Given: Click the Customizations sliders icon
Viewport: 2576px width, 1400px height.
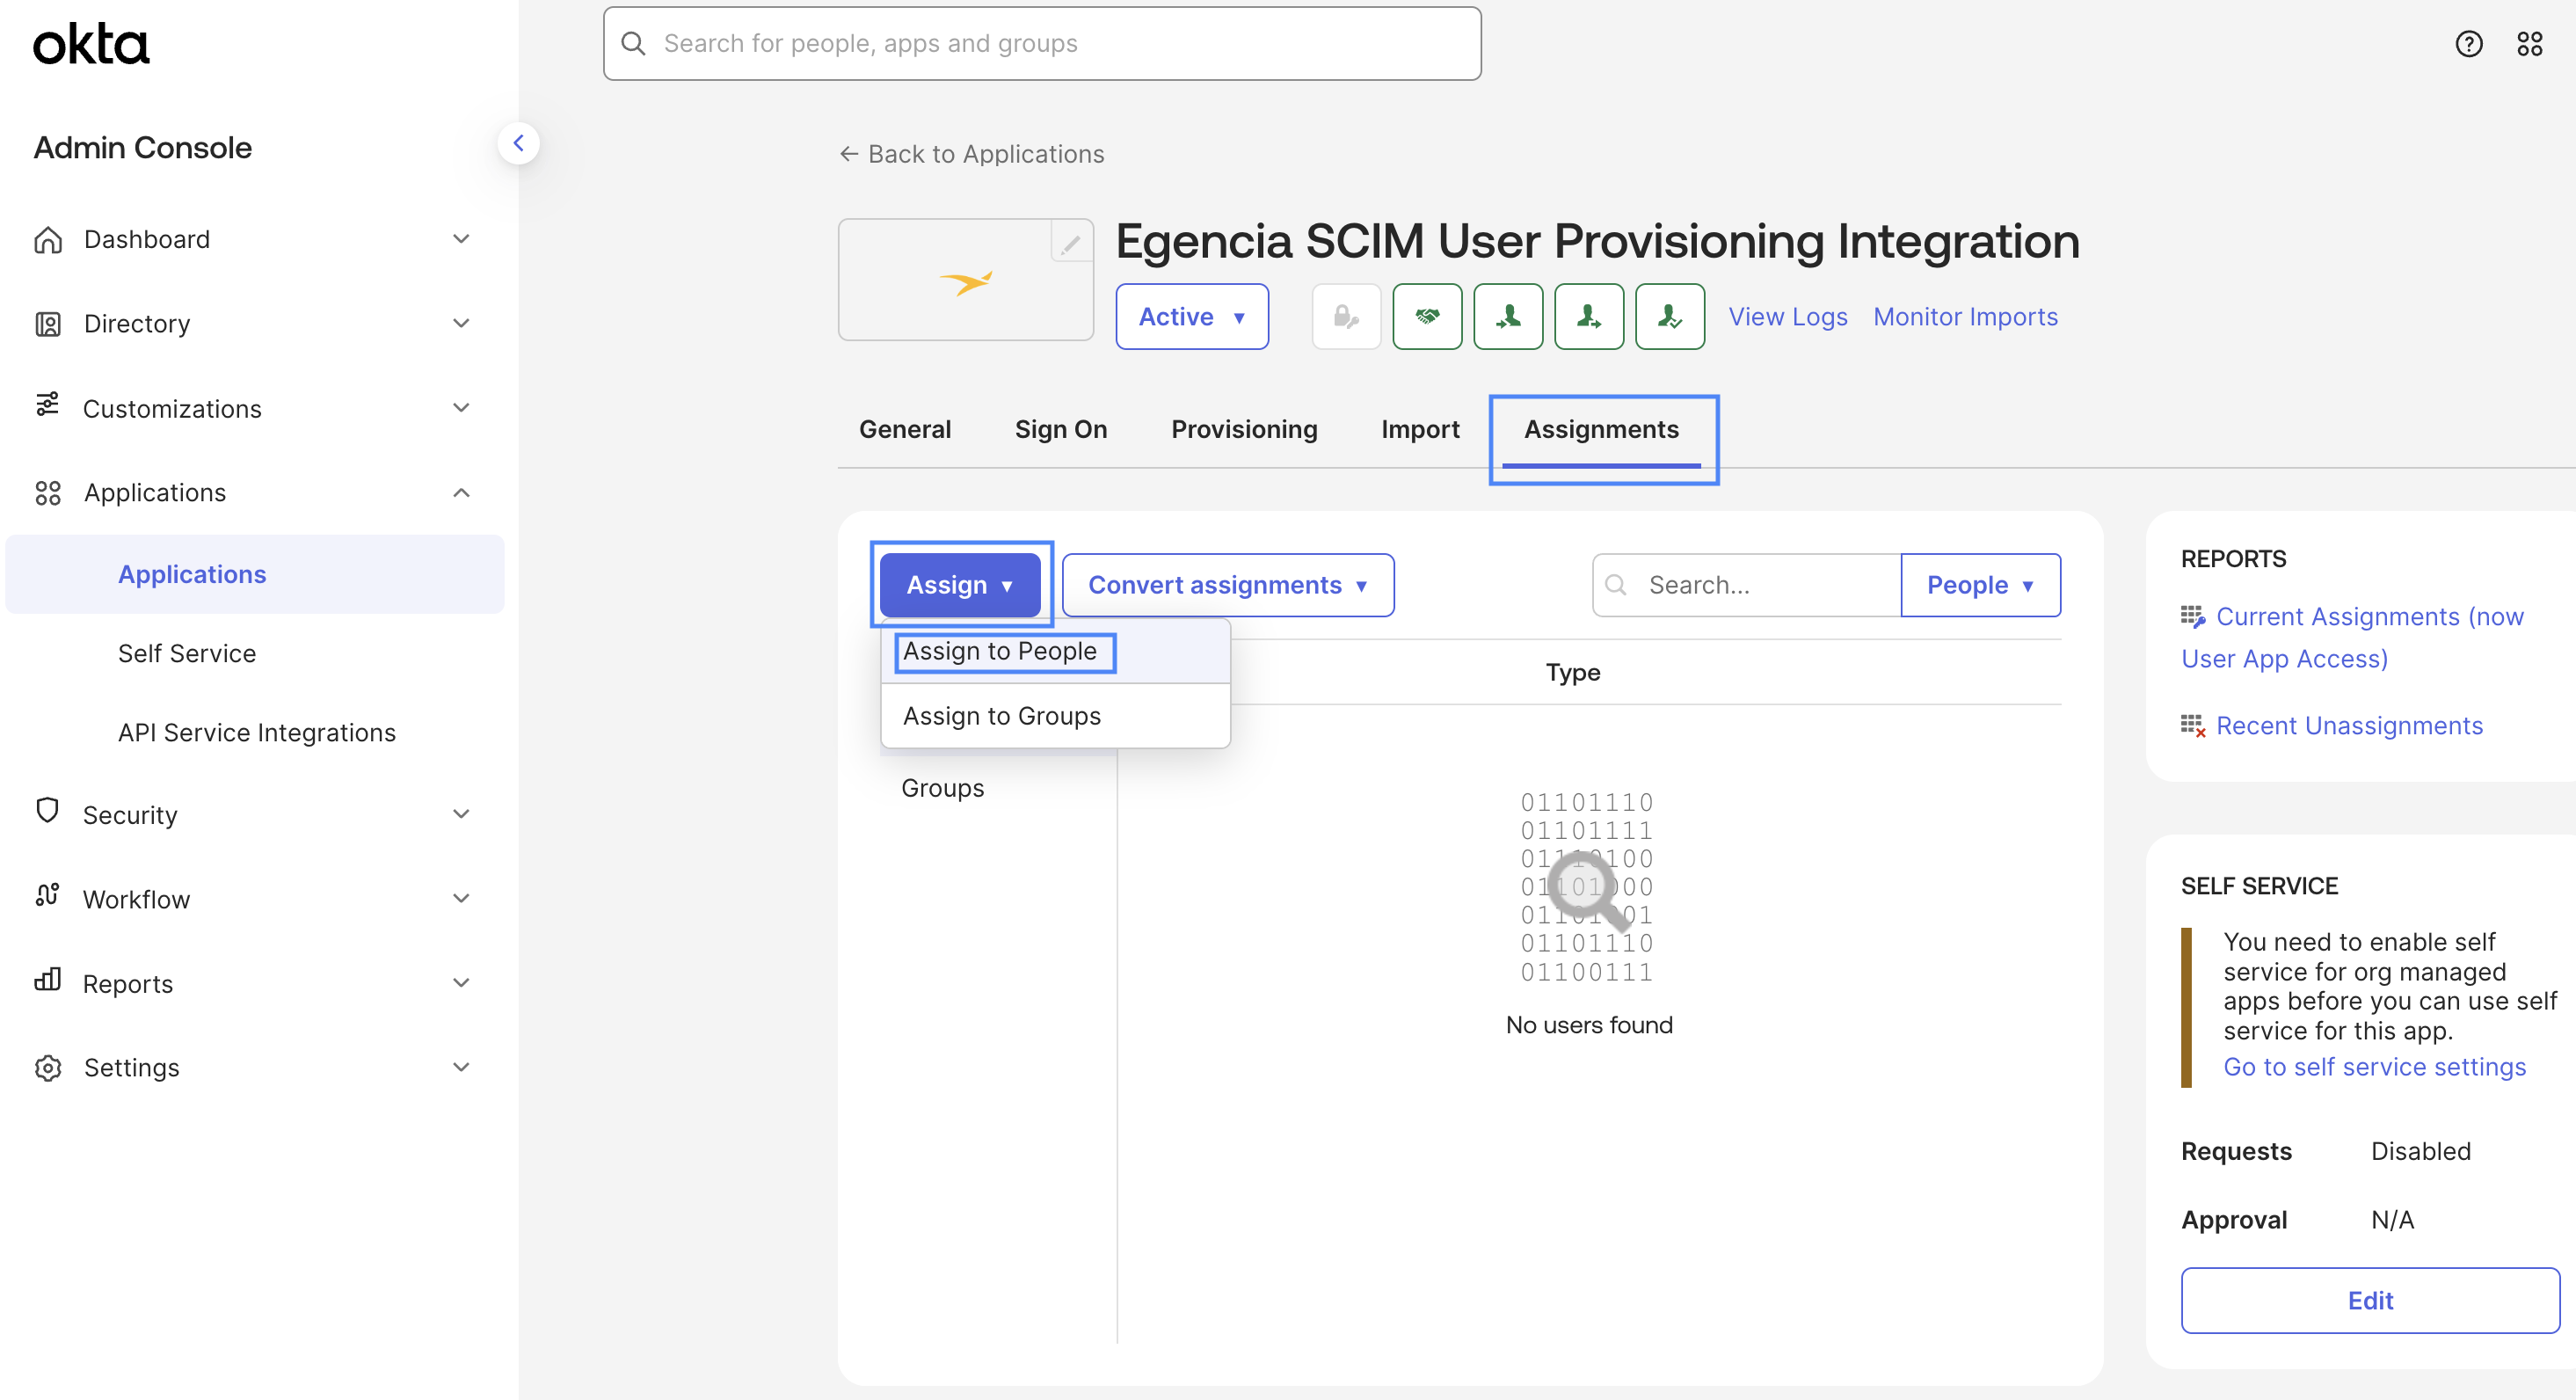Looking at the screenshot, I should [x=47, y=405].
